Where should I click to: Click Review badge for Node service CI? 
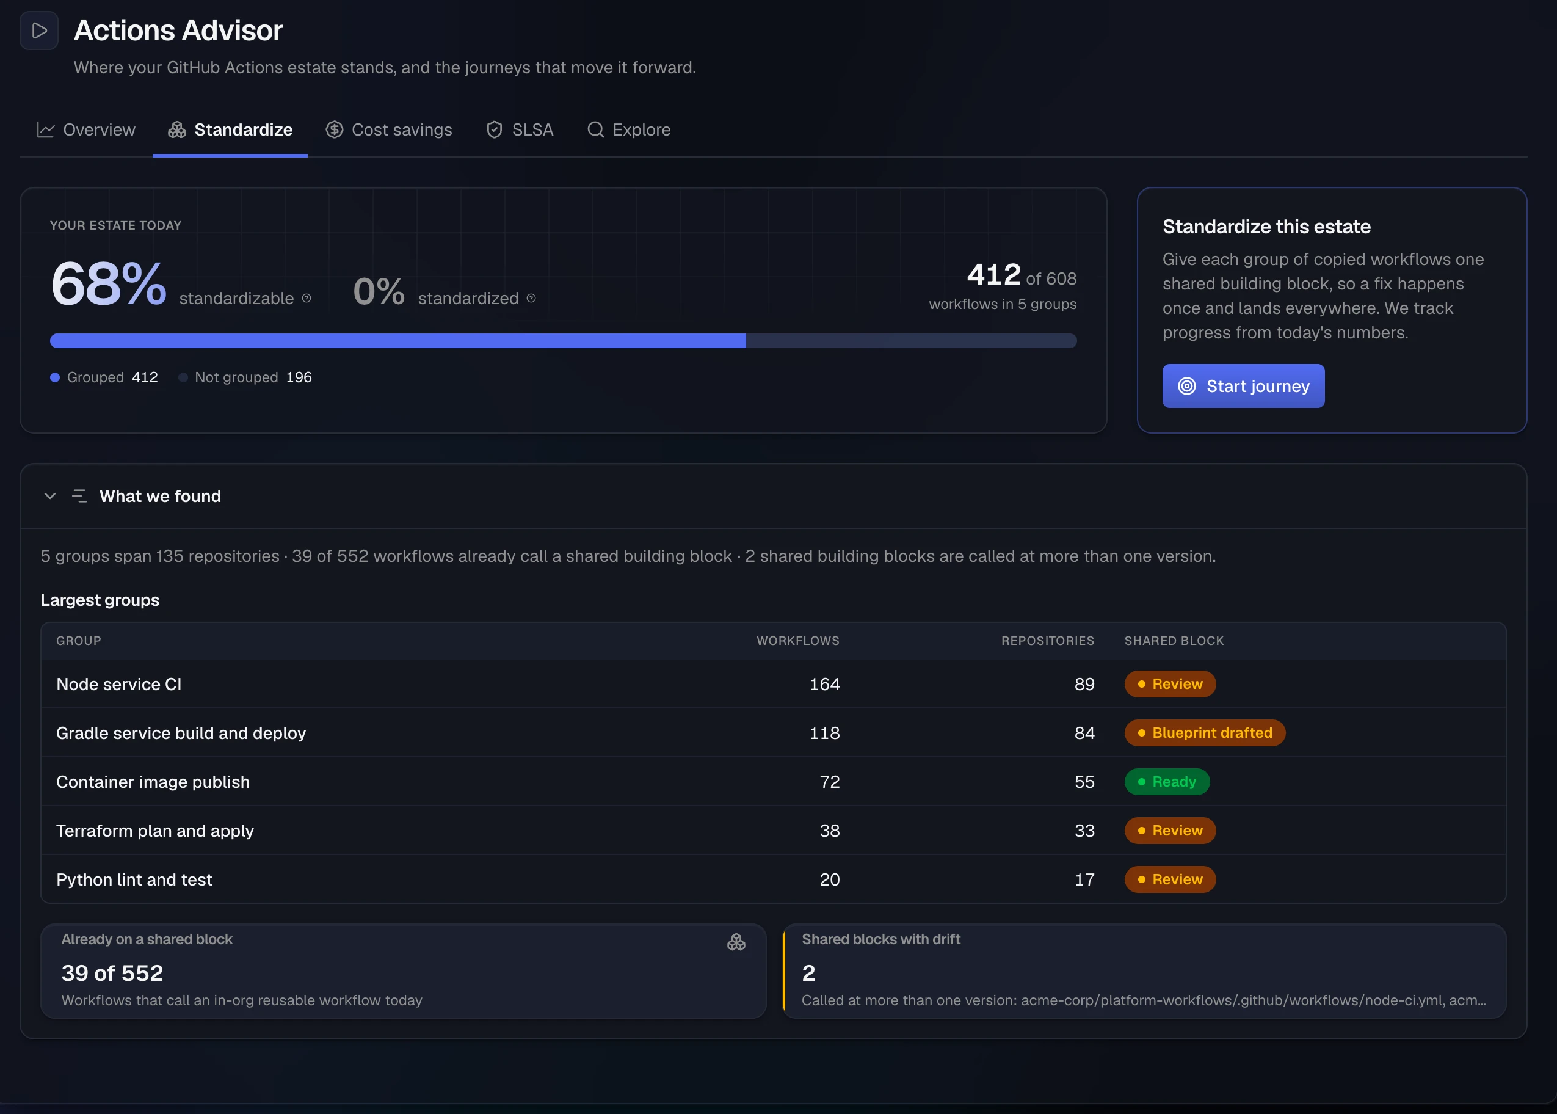[1170, 684]
